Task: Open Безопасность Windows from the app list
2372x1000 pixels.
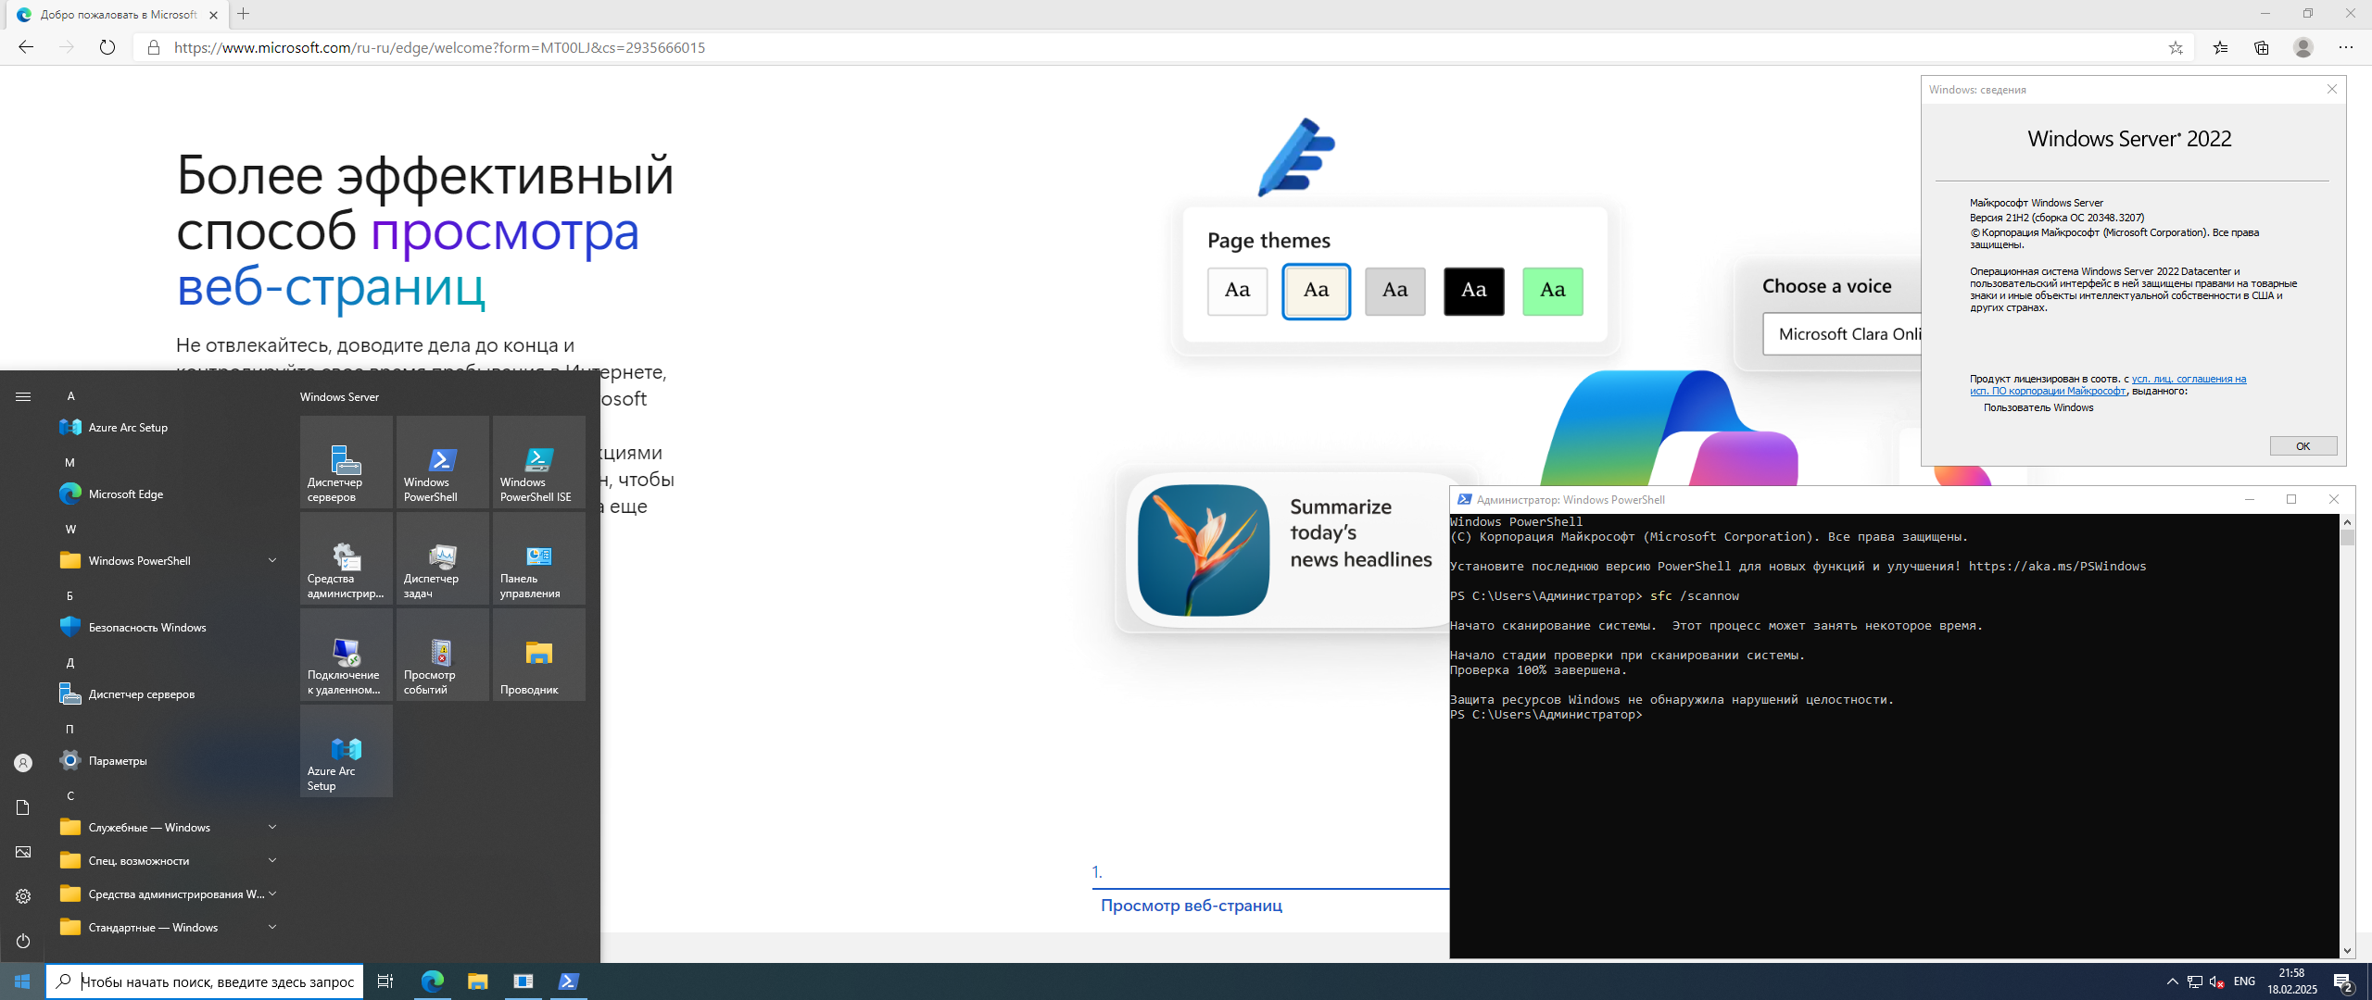Action: pyautogui.click(x=167, y=627)
